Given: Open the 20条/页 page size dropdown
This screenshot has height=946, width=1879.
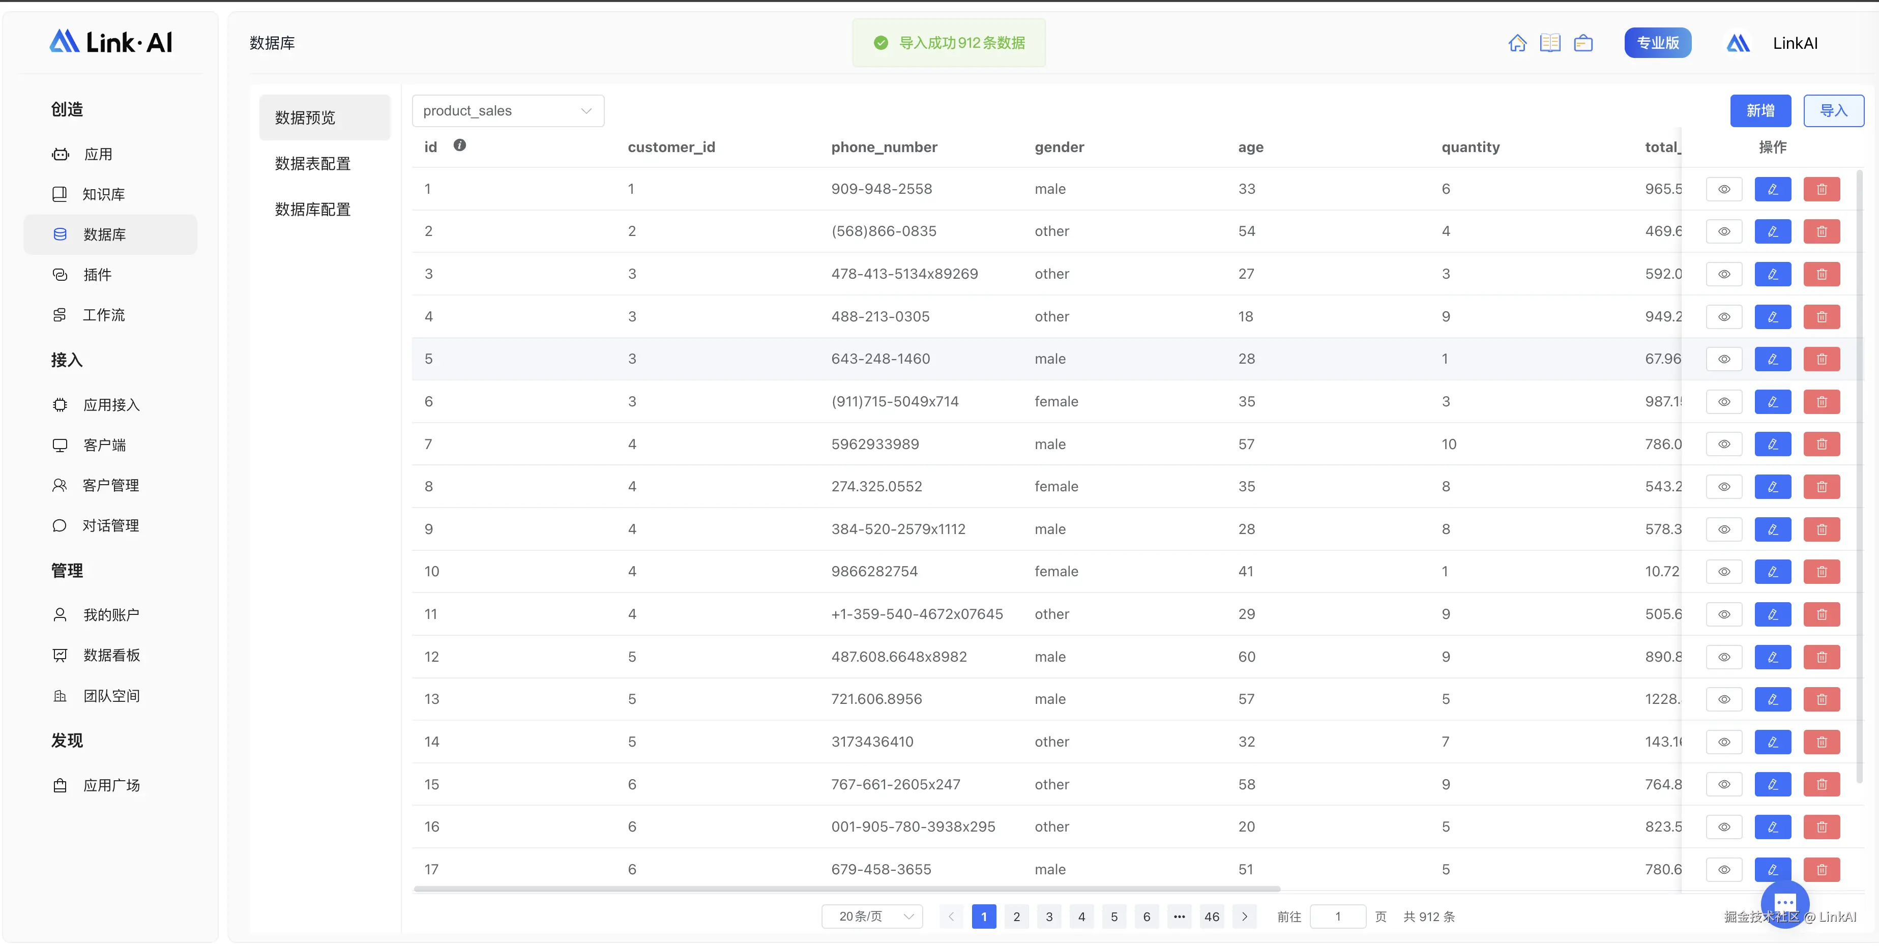Looking at the screenshot, I should pyautogui.click(x=872, y=916).
